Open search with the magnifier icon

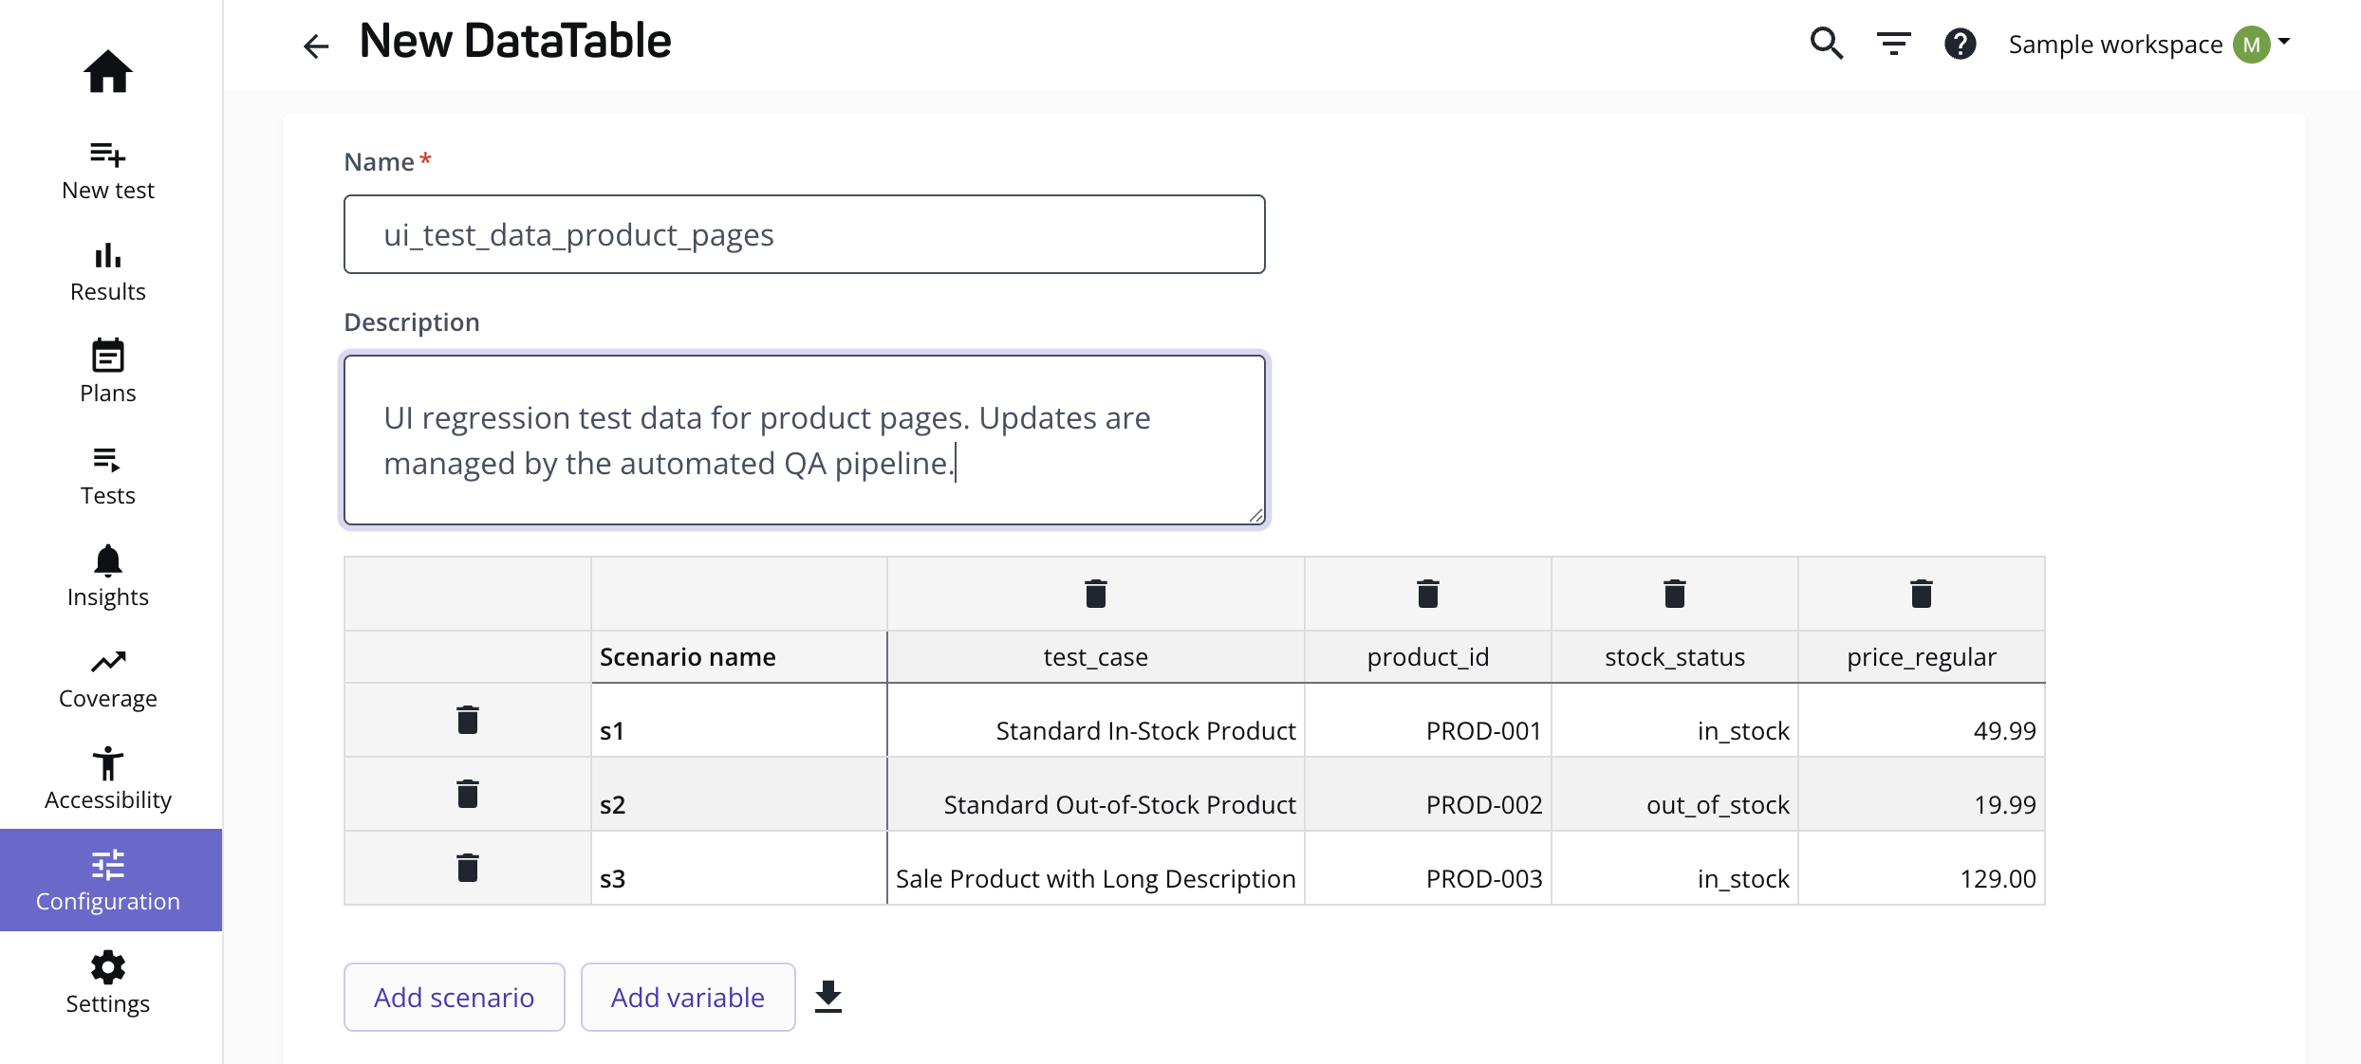[1826, 44]
